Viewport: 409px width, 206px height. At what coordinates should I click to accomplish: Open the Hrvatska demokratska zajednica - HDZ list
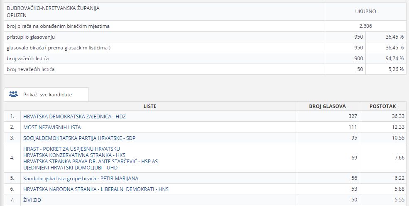[x=74, y=117]
